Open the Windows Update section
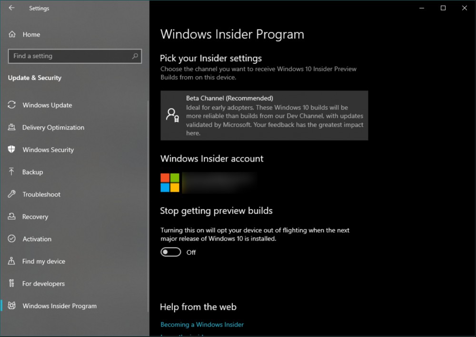Image resolution: width=476 pixels, height=337 pixels. click(x=74, y=105)
